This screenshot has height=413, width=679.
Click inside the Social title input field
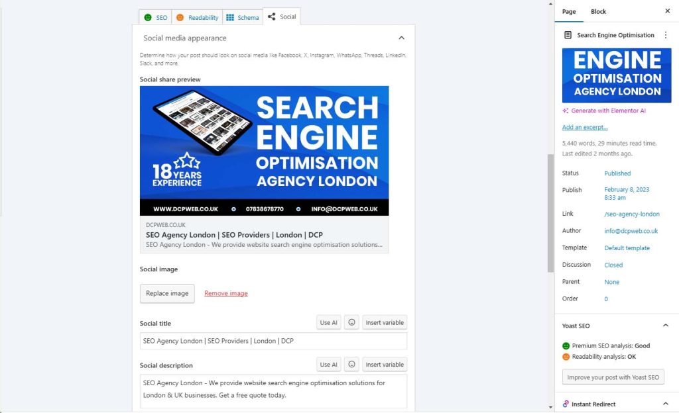tap(273, 341)
